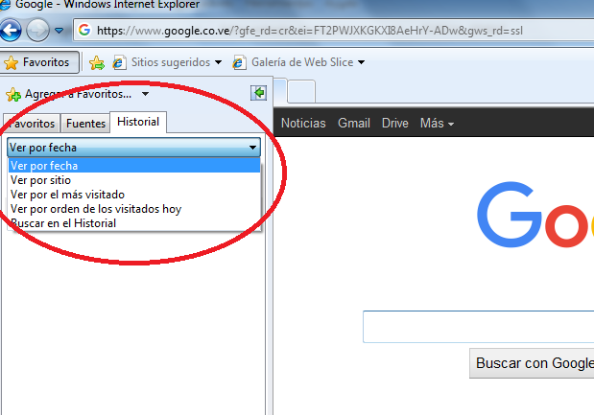Click the Google logo
This screenshot has height=415, width=594.
pos(535,215)
